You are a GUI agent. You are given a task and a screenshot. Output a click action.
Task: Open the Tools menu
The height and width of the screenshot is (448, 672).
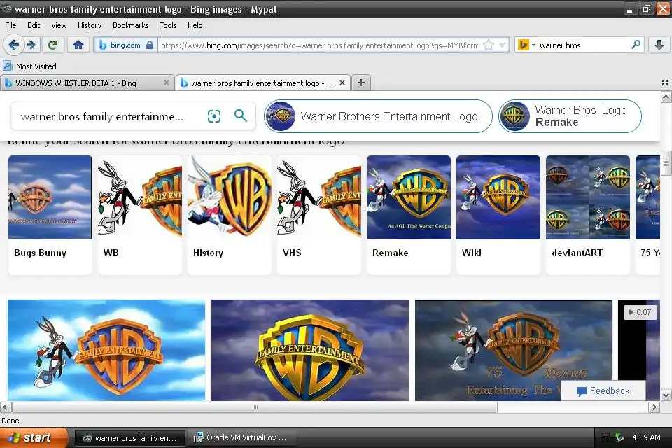(168, 25)
